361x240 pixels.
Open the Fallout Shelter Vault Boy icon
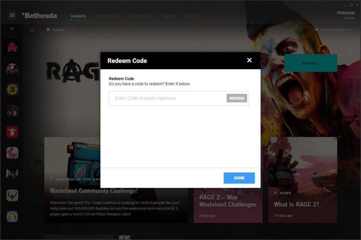tap(12, 217)
